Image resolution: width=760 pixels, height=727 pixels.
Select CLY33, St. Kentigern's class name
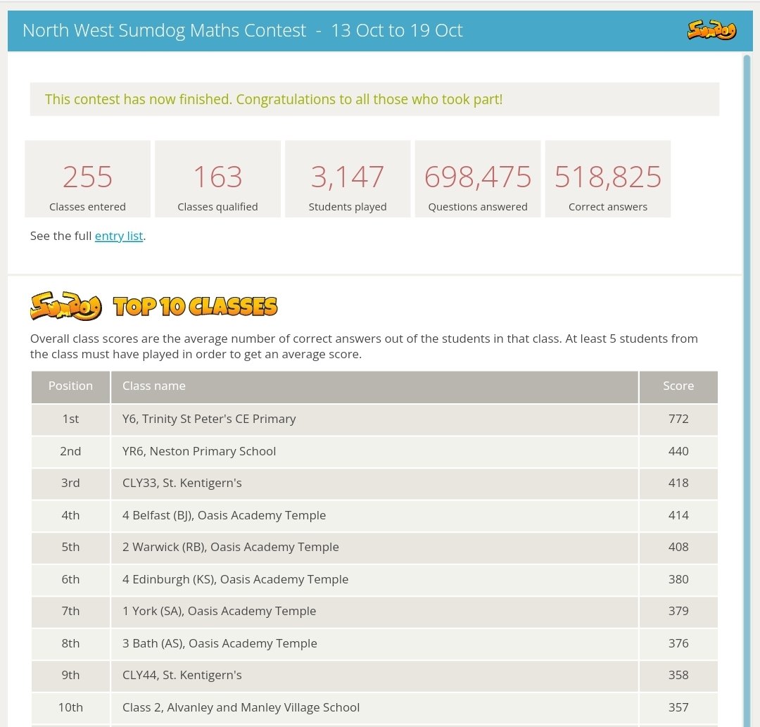(x=182, y=483)
